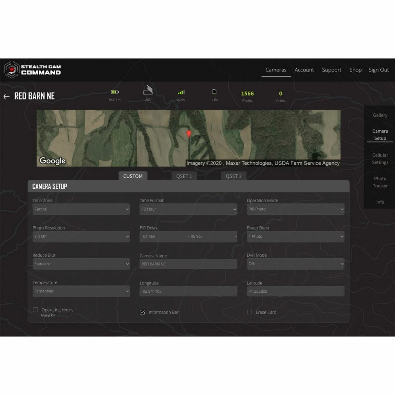Click the Sign Out link
The image size is (395, 395).
click(x=378, y=70)
